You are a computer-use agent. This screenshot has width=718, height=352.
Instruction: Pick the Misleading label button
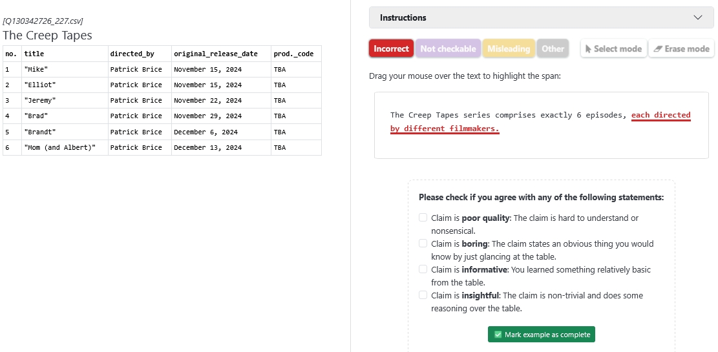pos(509,48)
